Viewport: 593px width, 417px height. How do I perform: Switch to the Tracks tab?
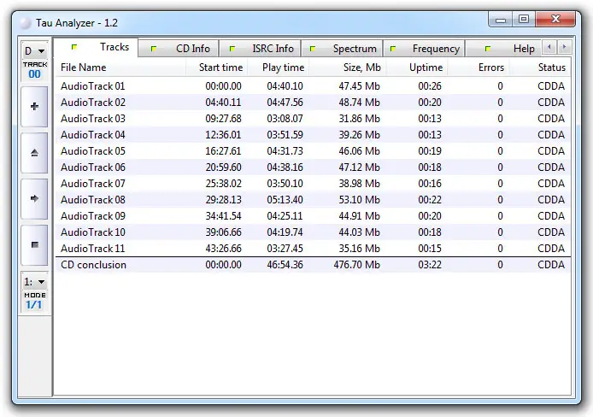pos(96,47)
